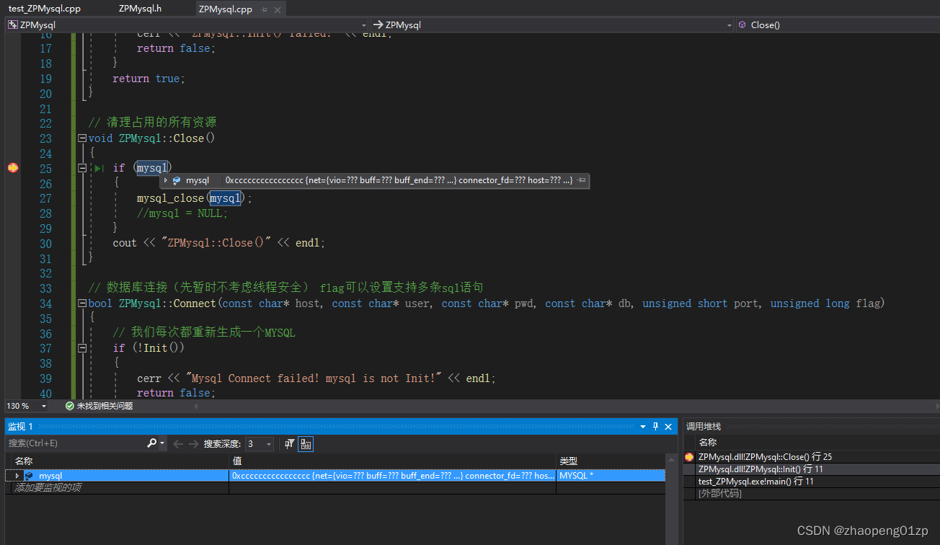Click the search magnifier in Watch 1
Viewport: 940px width, 545px height.
(152, 443)
